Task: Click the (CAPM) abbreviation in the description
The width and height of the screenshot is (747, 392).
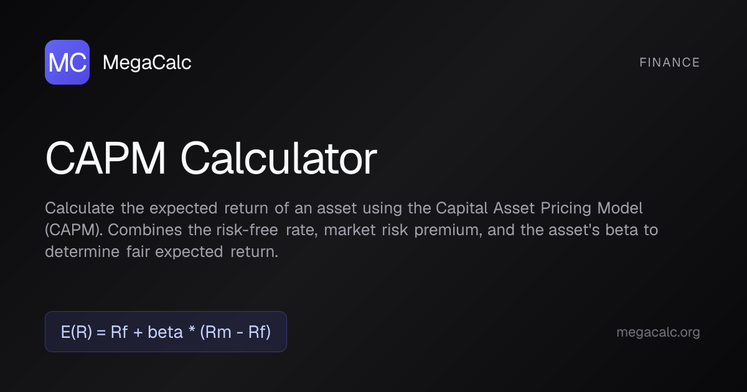Action: tap(73, 230)
